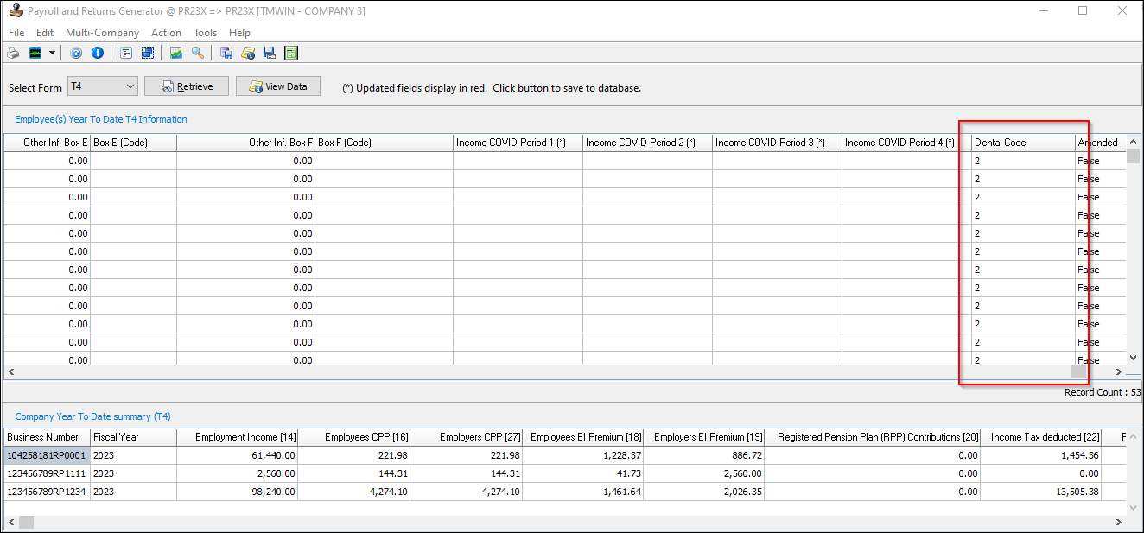The image size is (1144, 533).
Task: Click the Print toolbar icon
Action: pyautogui.click(x=13, y=52)
